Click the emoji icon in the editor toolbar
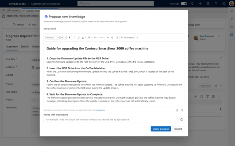 (x=112, y=37)
